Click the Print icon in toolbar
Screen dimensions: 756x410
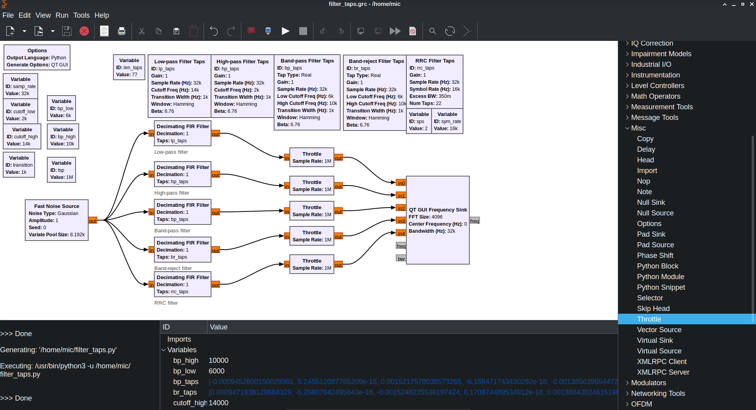click(122, 31)
